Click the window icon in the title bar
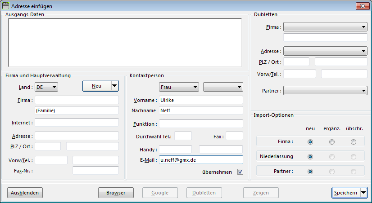This screenshot has height=203, width=372. pos(6,6)
